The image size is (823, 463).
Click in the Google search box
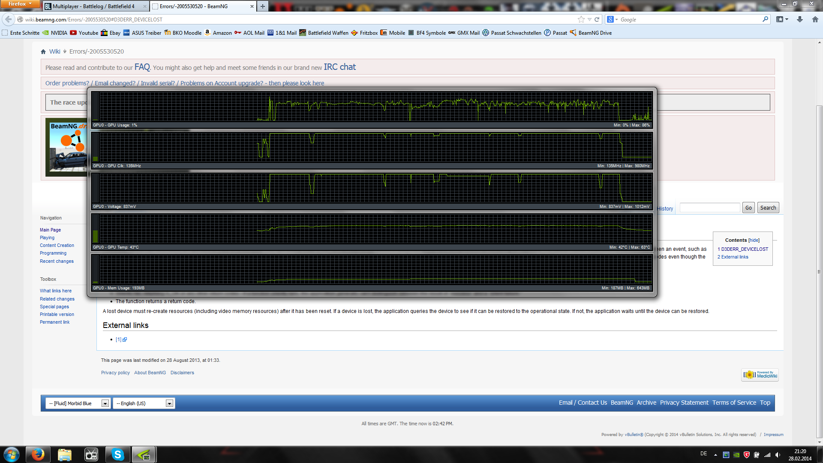point(690,19)
